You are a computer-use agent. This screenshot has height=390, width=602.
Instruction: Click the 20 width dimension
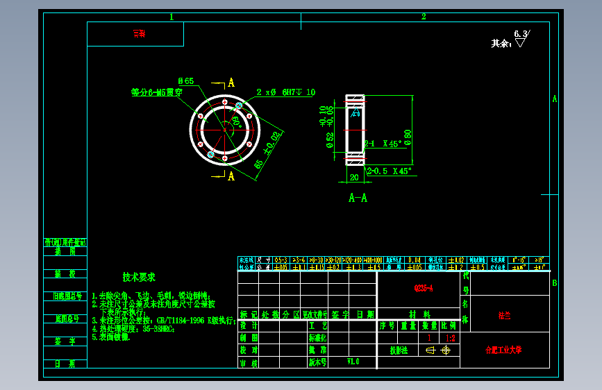tap(354, 178)
